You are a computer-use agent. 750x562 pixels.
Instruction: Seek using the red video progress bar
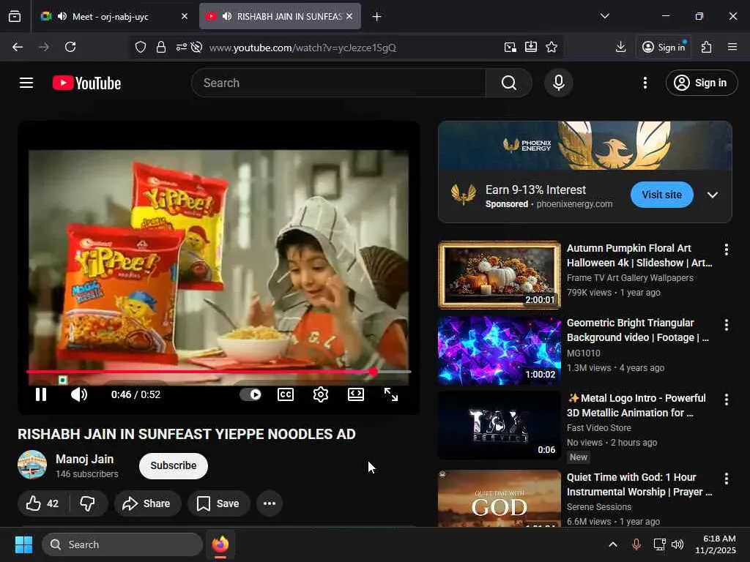coord(218,371)
